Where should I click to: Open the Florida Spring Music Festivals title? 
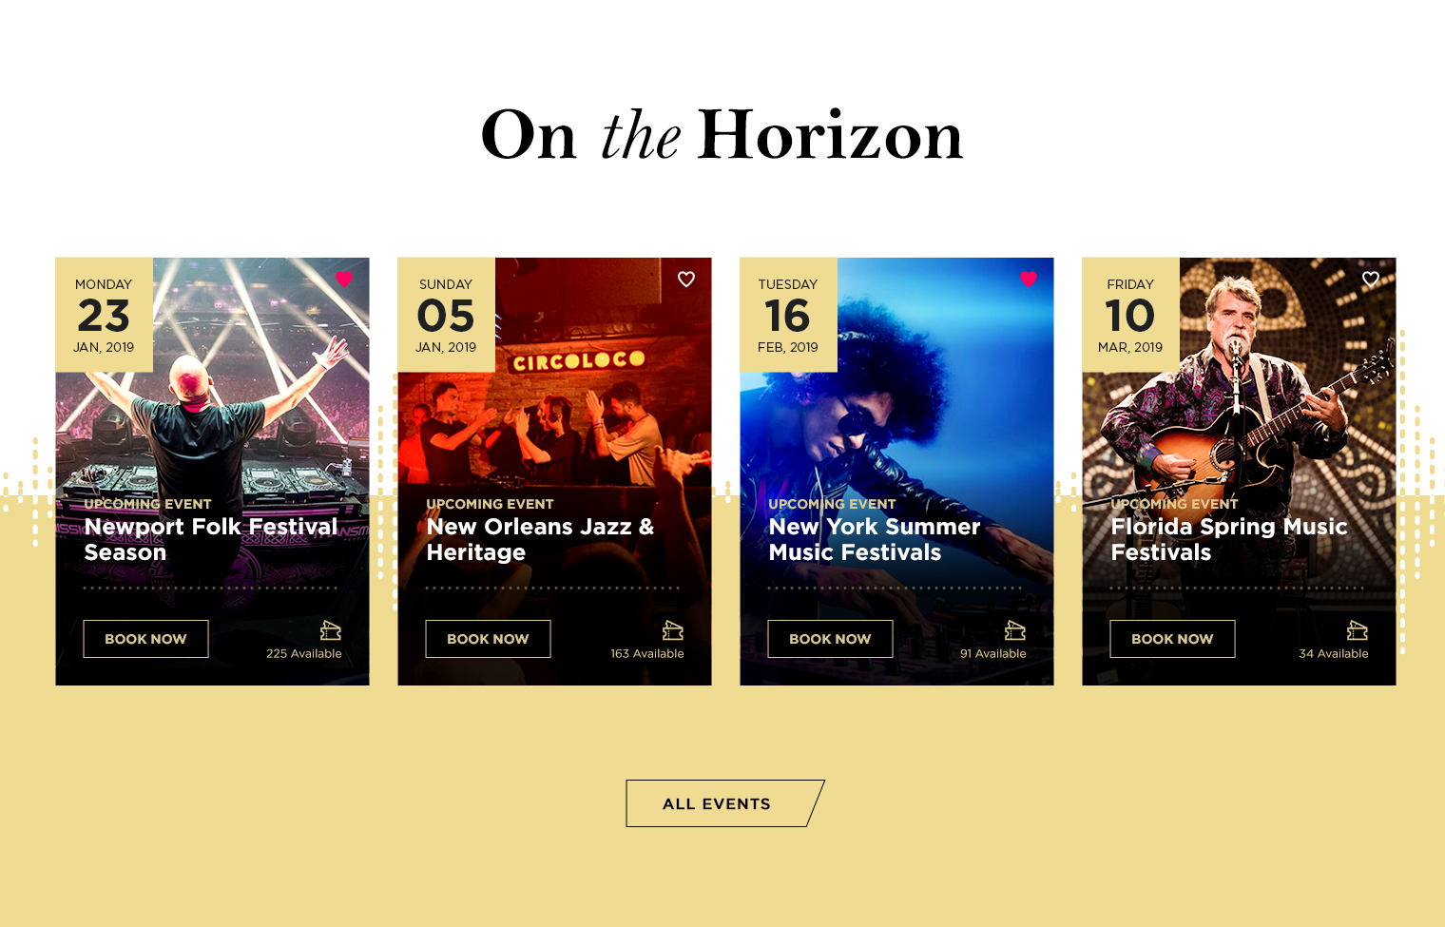[1229, 539]
